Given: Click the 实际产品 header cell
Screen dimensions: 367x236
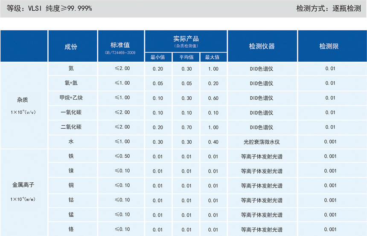Looking at the screenshot, I should [x=186, y=41].
